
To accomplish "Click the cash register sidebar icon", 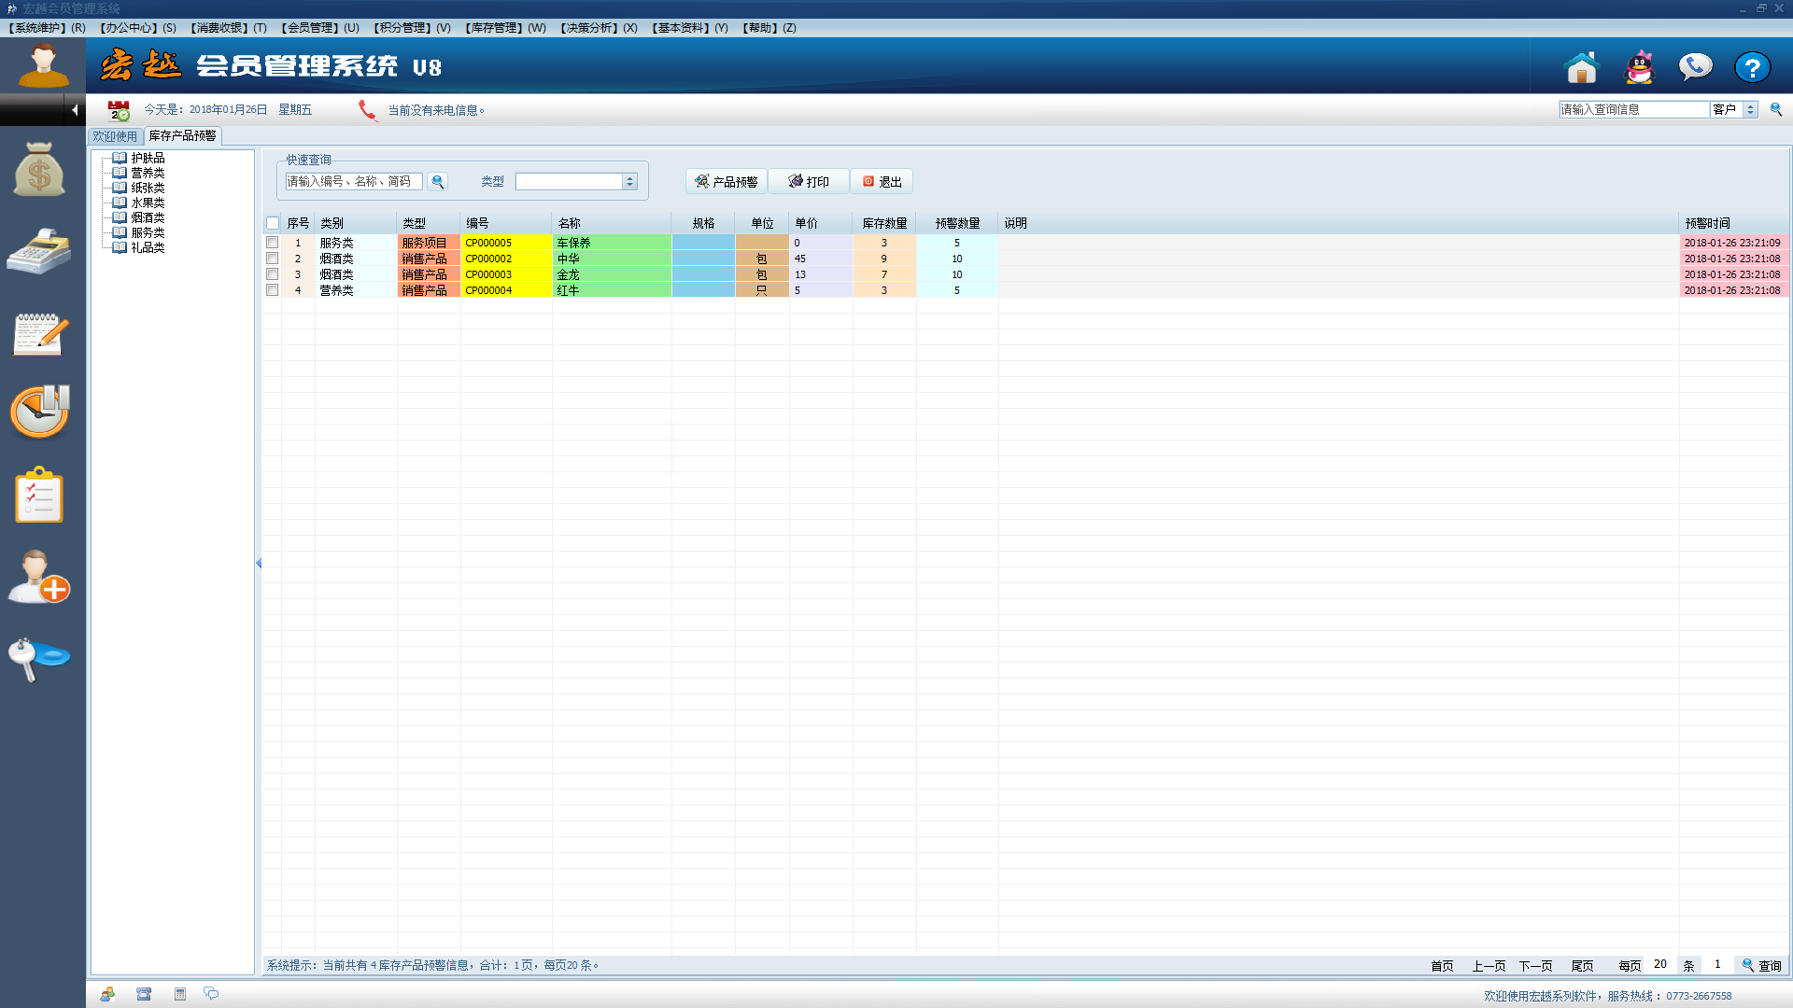I will coord(39,250).
